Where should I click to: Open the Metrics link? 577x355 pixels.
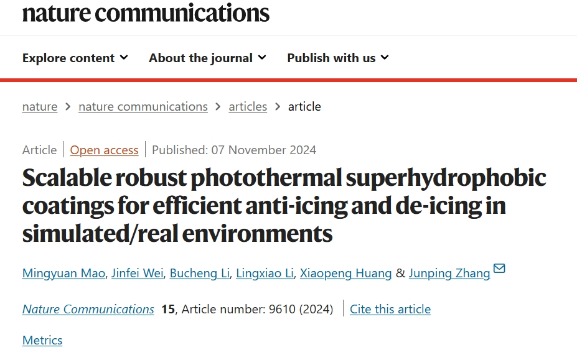(42, 340)
